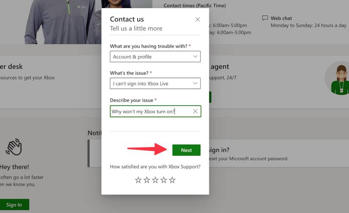Rate Xbox Support five stars
The height and width of the screenshot is (213, 349).
pyautogui.click(x=172, y=180)
